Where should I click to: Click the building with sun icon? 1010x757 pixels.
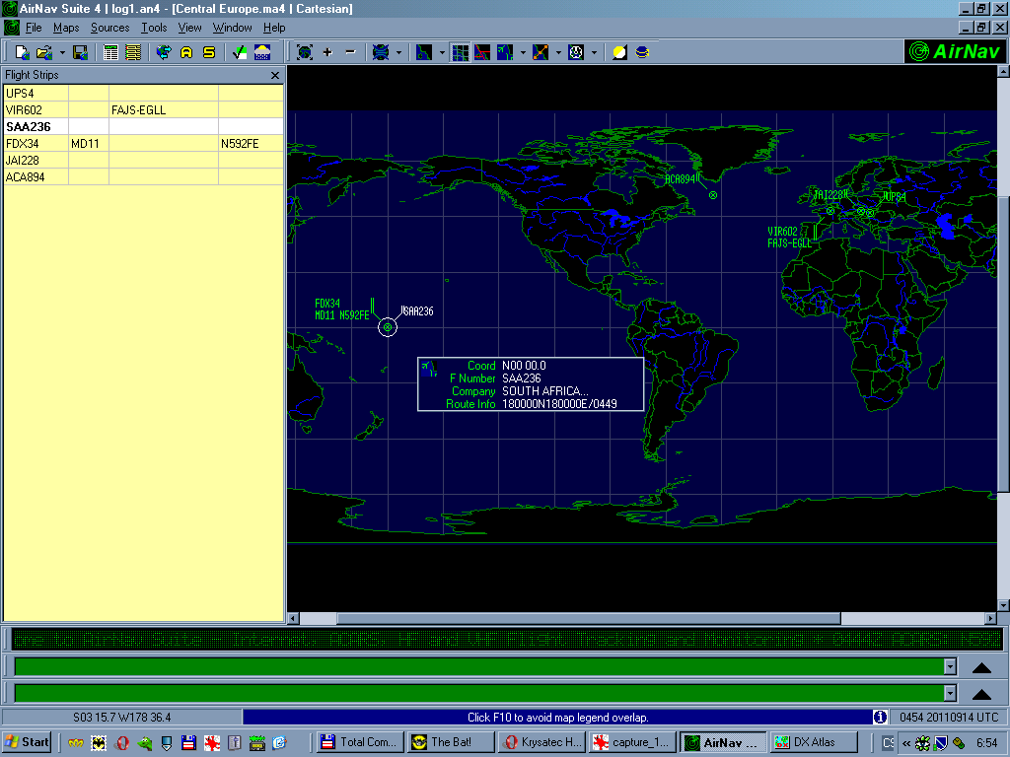(x=262, y=52)
